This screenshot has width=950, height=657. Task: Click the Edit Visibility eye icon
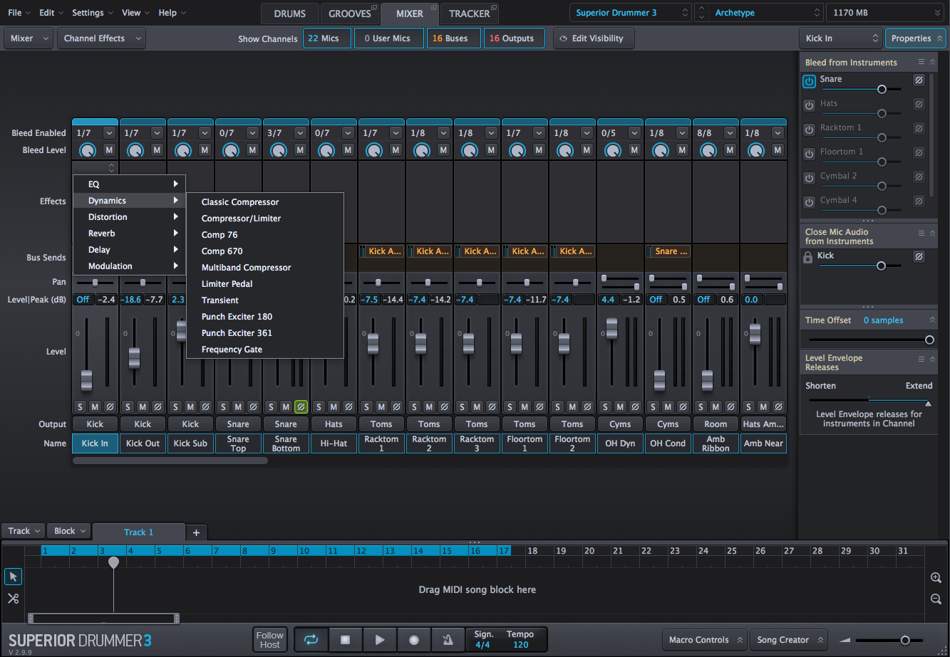tap(562, 38)
